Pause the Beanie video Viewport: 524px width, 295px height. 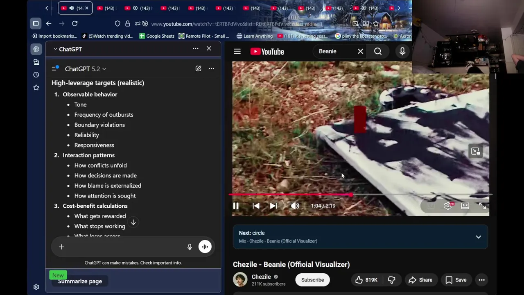pos(236,206)
